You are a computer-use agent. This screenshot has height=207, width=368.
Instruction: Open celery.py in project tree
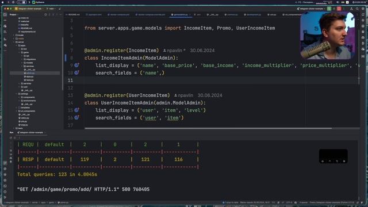pos(24,118)
